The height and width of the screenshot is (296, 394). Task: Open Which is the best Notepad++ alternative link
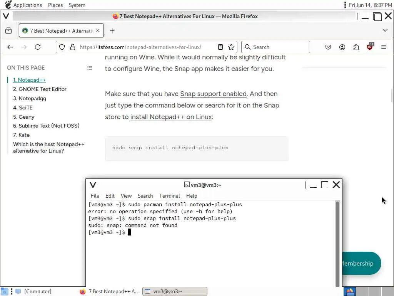coord(49,148)
